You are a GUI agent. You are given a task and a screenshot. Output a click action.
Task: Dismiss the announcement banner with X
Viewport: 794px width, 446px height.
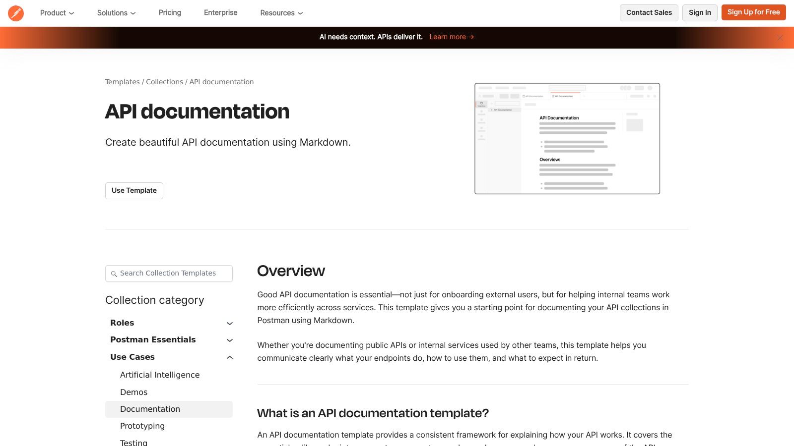[780, 38]
